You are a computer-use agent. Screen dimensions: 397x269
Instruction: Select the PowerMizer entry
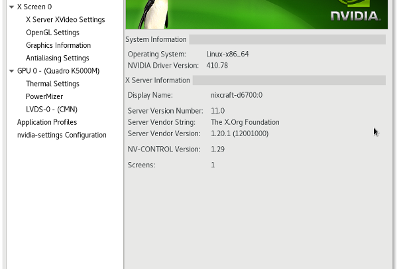pyautogui.click(x=44, y=96)
